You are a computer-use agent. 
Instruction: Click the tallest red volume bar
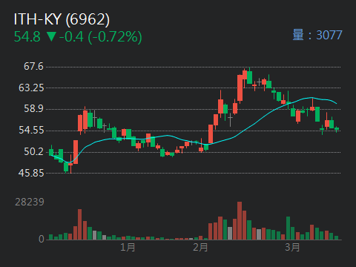coord(240,220)
